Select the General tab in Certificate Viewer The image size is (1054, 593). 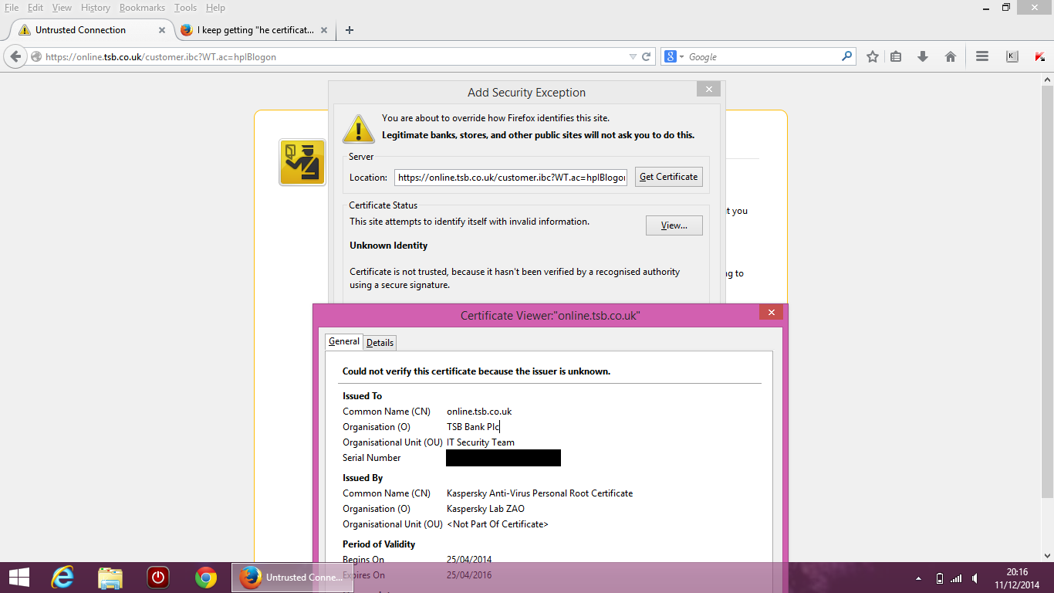pyautogui.click(x=343, y=341)
